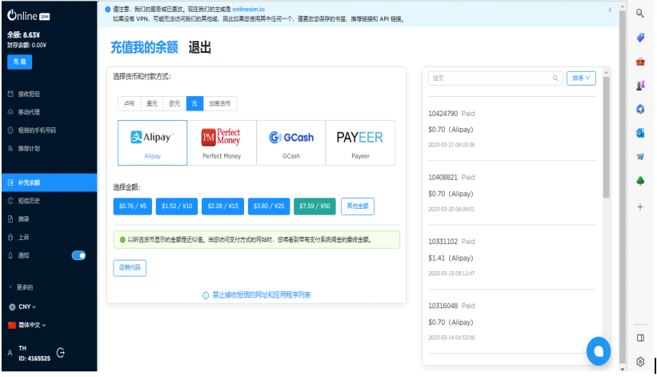
Task: Open the chess piece games icon in sidebar
Action: [x=640, y=86]
